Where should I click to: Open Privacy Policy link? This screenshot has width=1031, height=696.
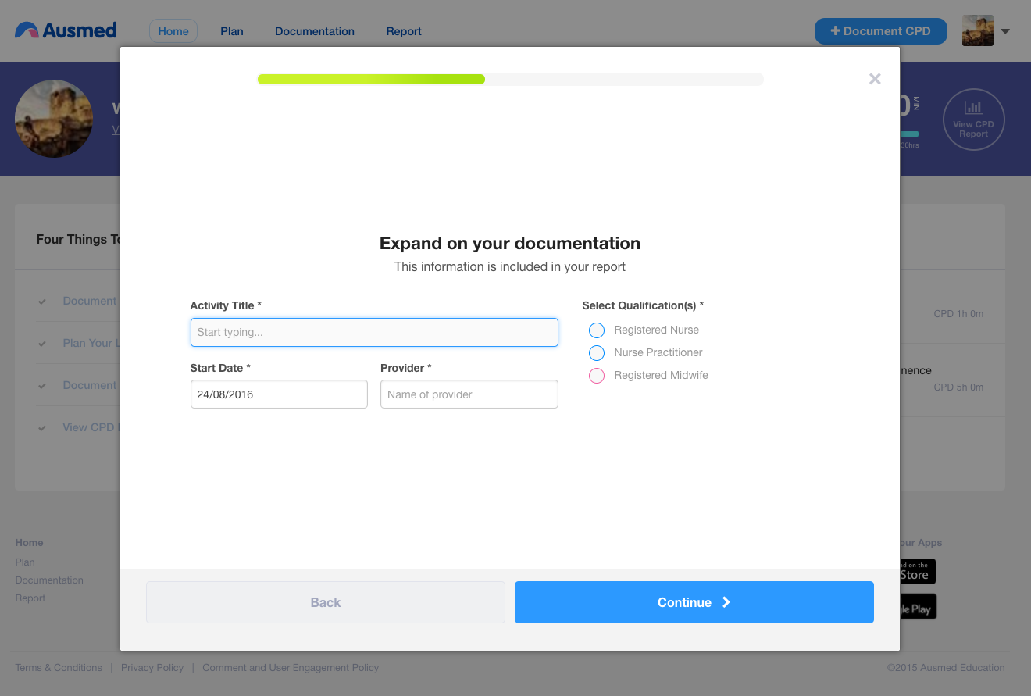click(152, 668)
